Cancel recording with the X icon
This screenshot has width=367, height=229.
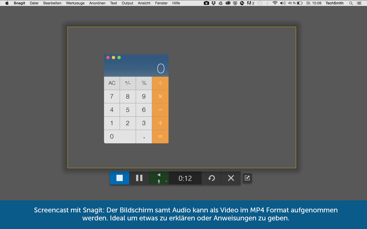[x=231, y=178]
